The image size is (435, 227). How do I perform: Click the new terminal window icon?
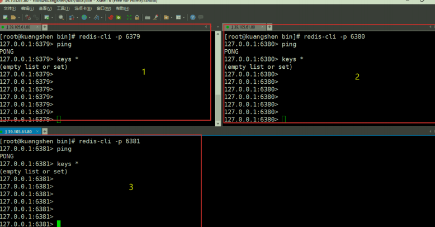tap(46, 17)
